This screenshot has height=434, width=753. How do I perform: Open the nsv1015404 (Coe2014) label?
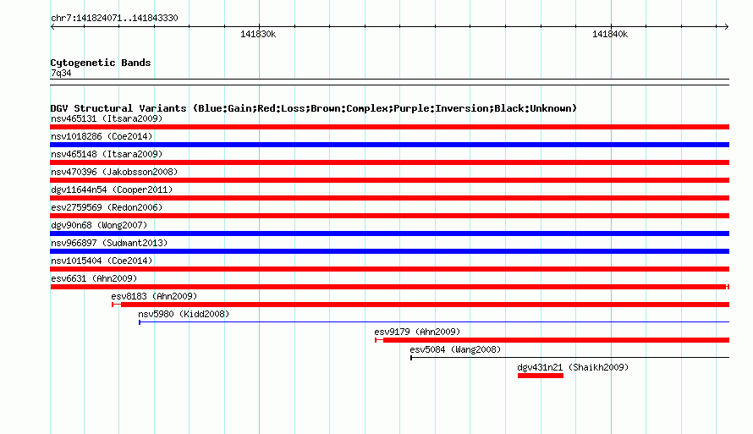point(102,261)
